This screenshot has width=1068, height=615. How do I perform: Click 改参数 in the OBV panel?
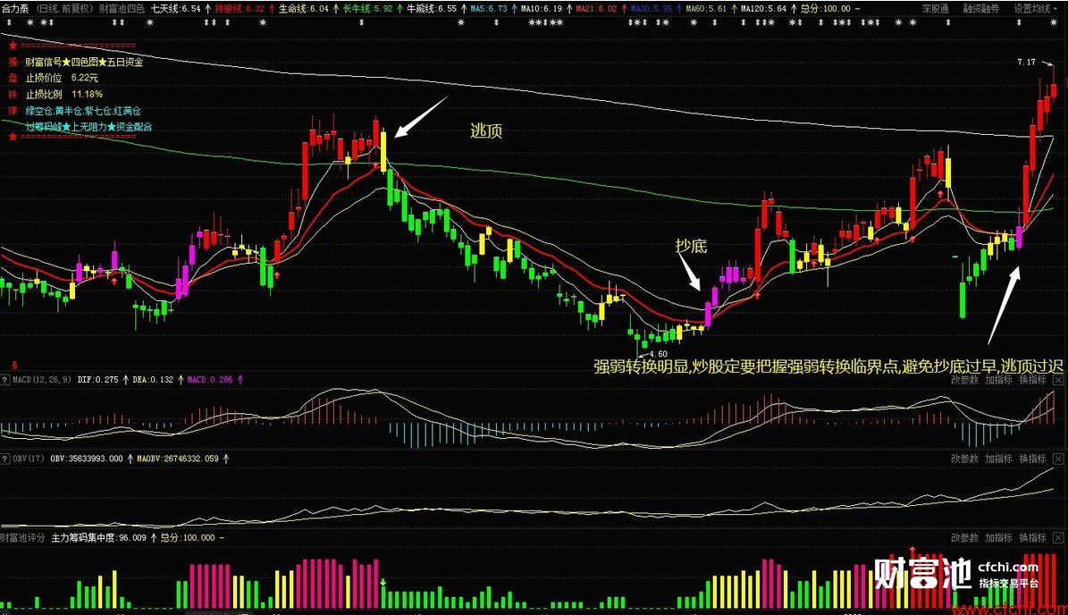point(963,459)
